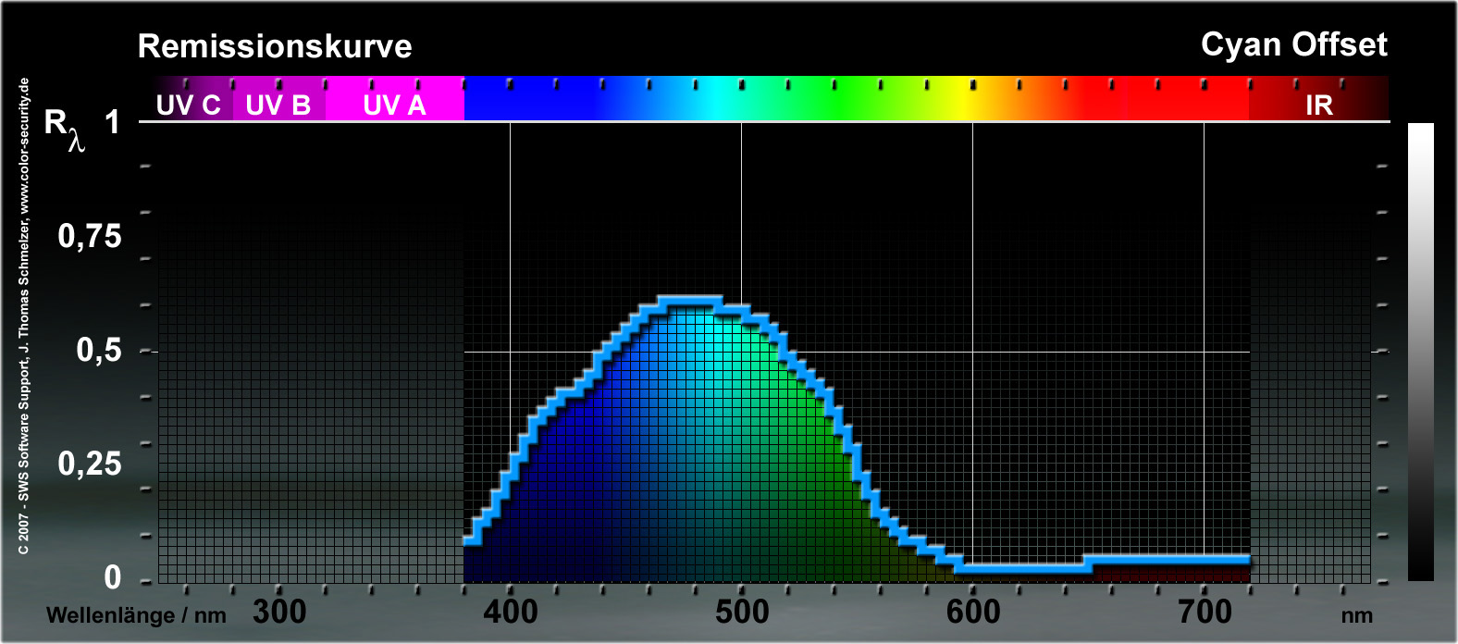
Task: Click the 500 wavelength axis label
Action: click(742, 612)
